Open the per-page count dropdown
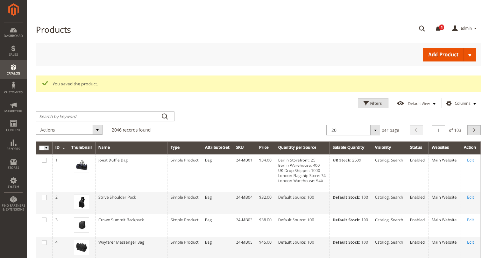 coord(375,130)
